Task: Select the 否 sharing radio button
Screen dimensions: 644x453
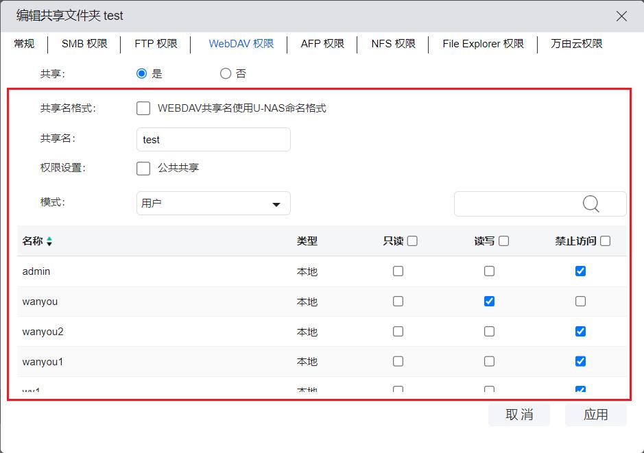Action: (226, 73)
